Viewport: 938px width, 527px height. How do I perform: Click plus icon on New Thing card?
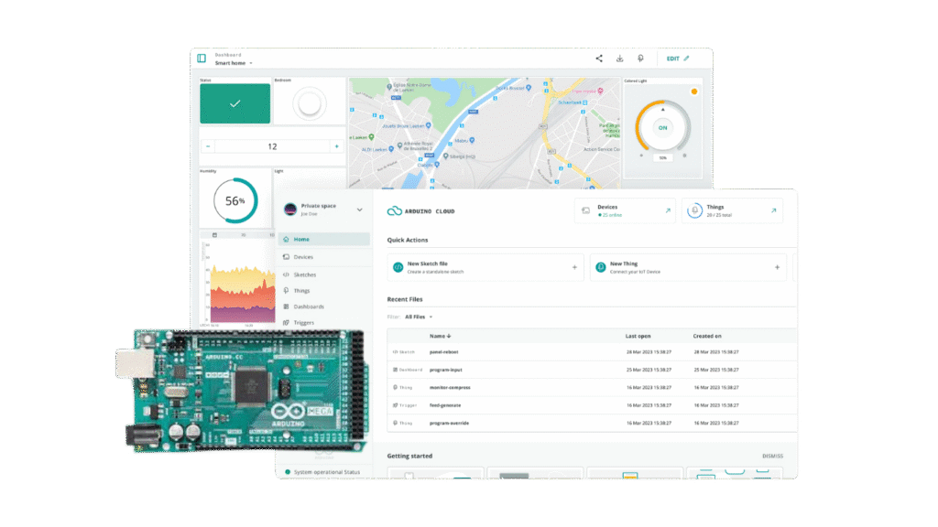pyautogui.click(x=777, y=268)
